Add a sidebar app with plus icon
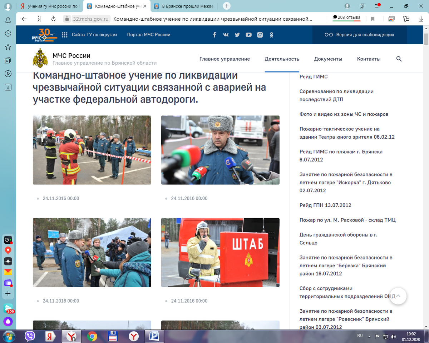 tap(8, 294)
